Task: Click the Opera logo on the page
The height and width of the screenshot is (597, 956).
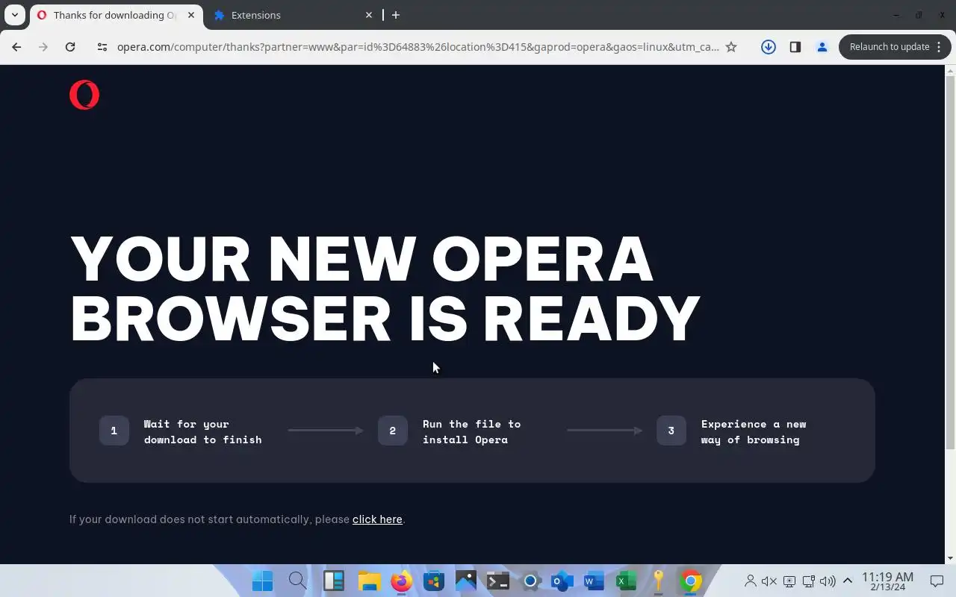Action: (x=84, y=95)
